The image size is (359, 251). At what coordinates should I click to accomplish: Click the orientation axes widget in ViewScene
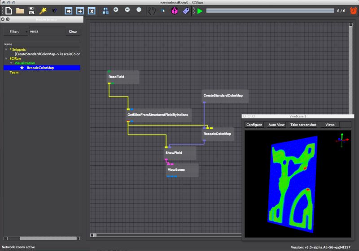342,140
